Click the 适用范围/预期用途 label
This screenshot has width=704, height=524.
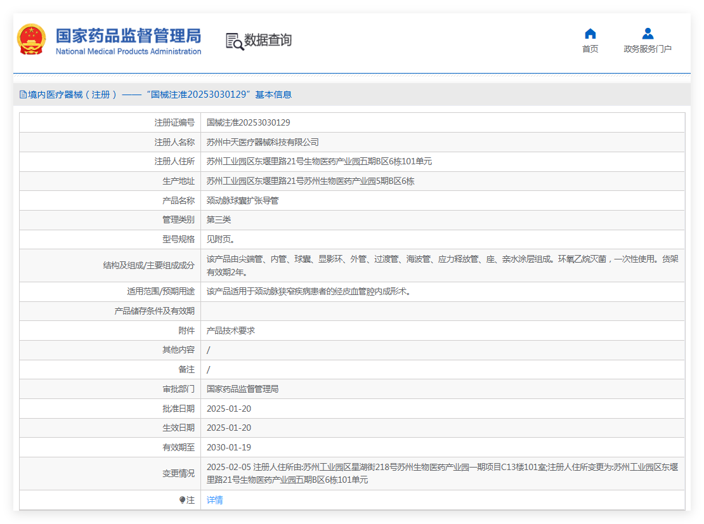click(160, 291)
